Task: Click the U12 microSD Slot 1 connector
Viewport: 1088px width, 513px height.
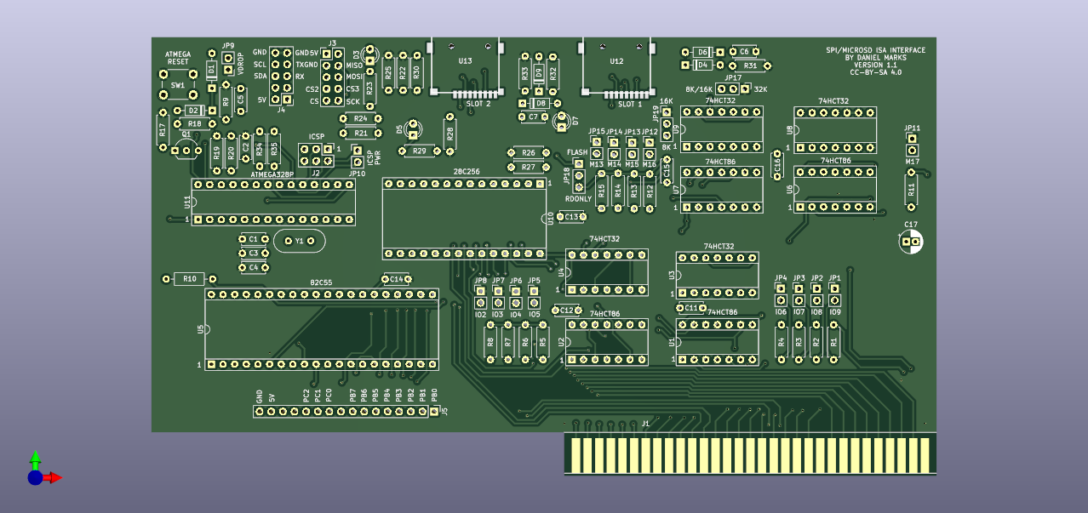Action: (617, 68)
